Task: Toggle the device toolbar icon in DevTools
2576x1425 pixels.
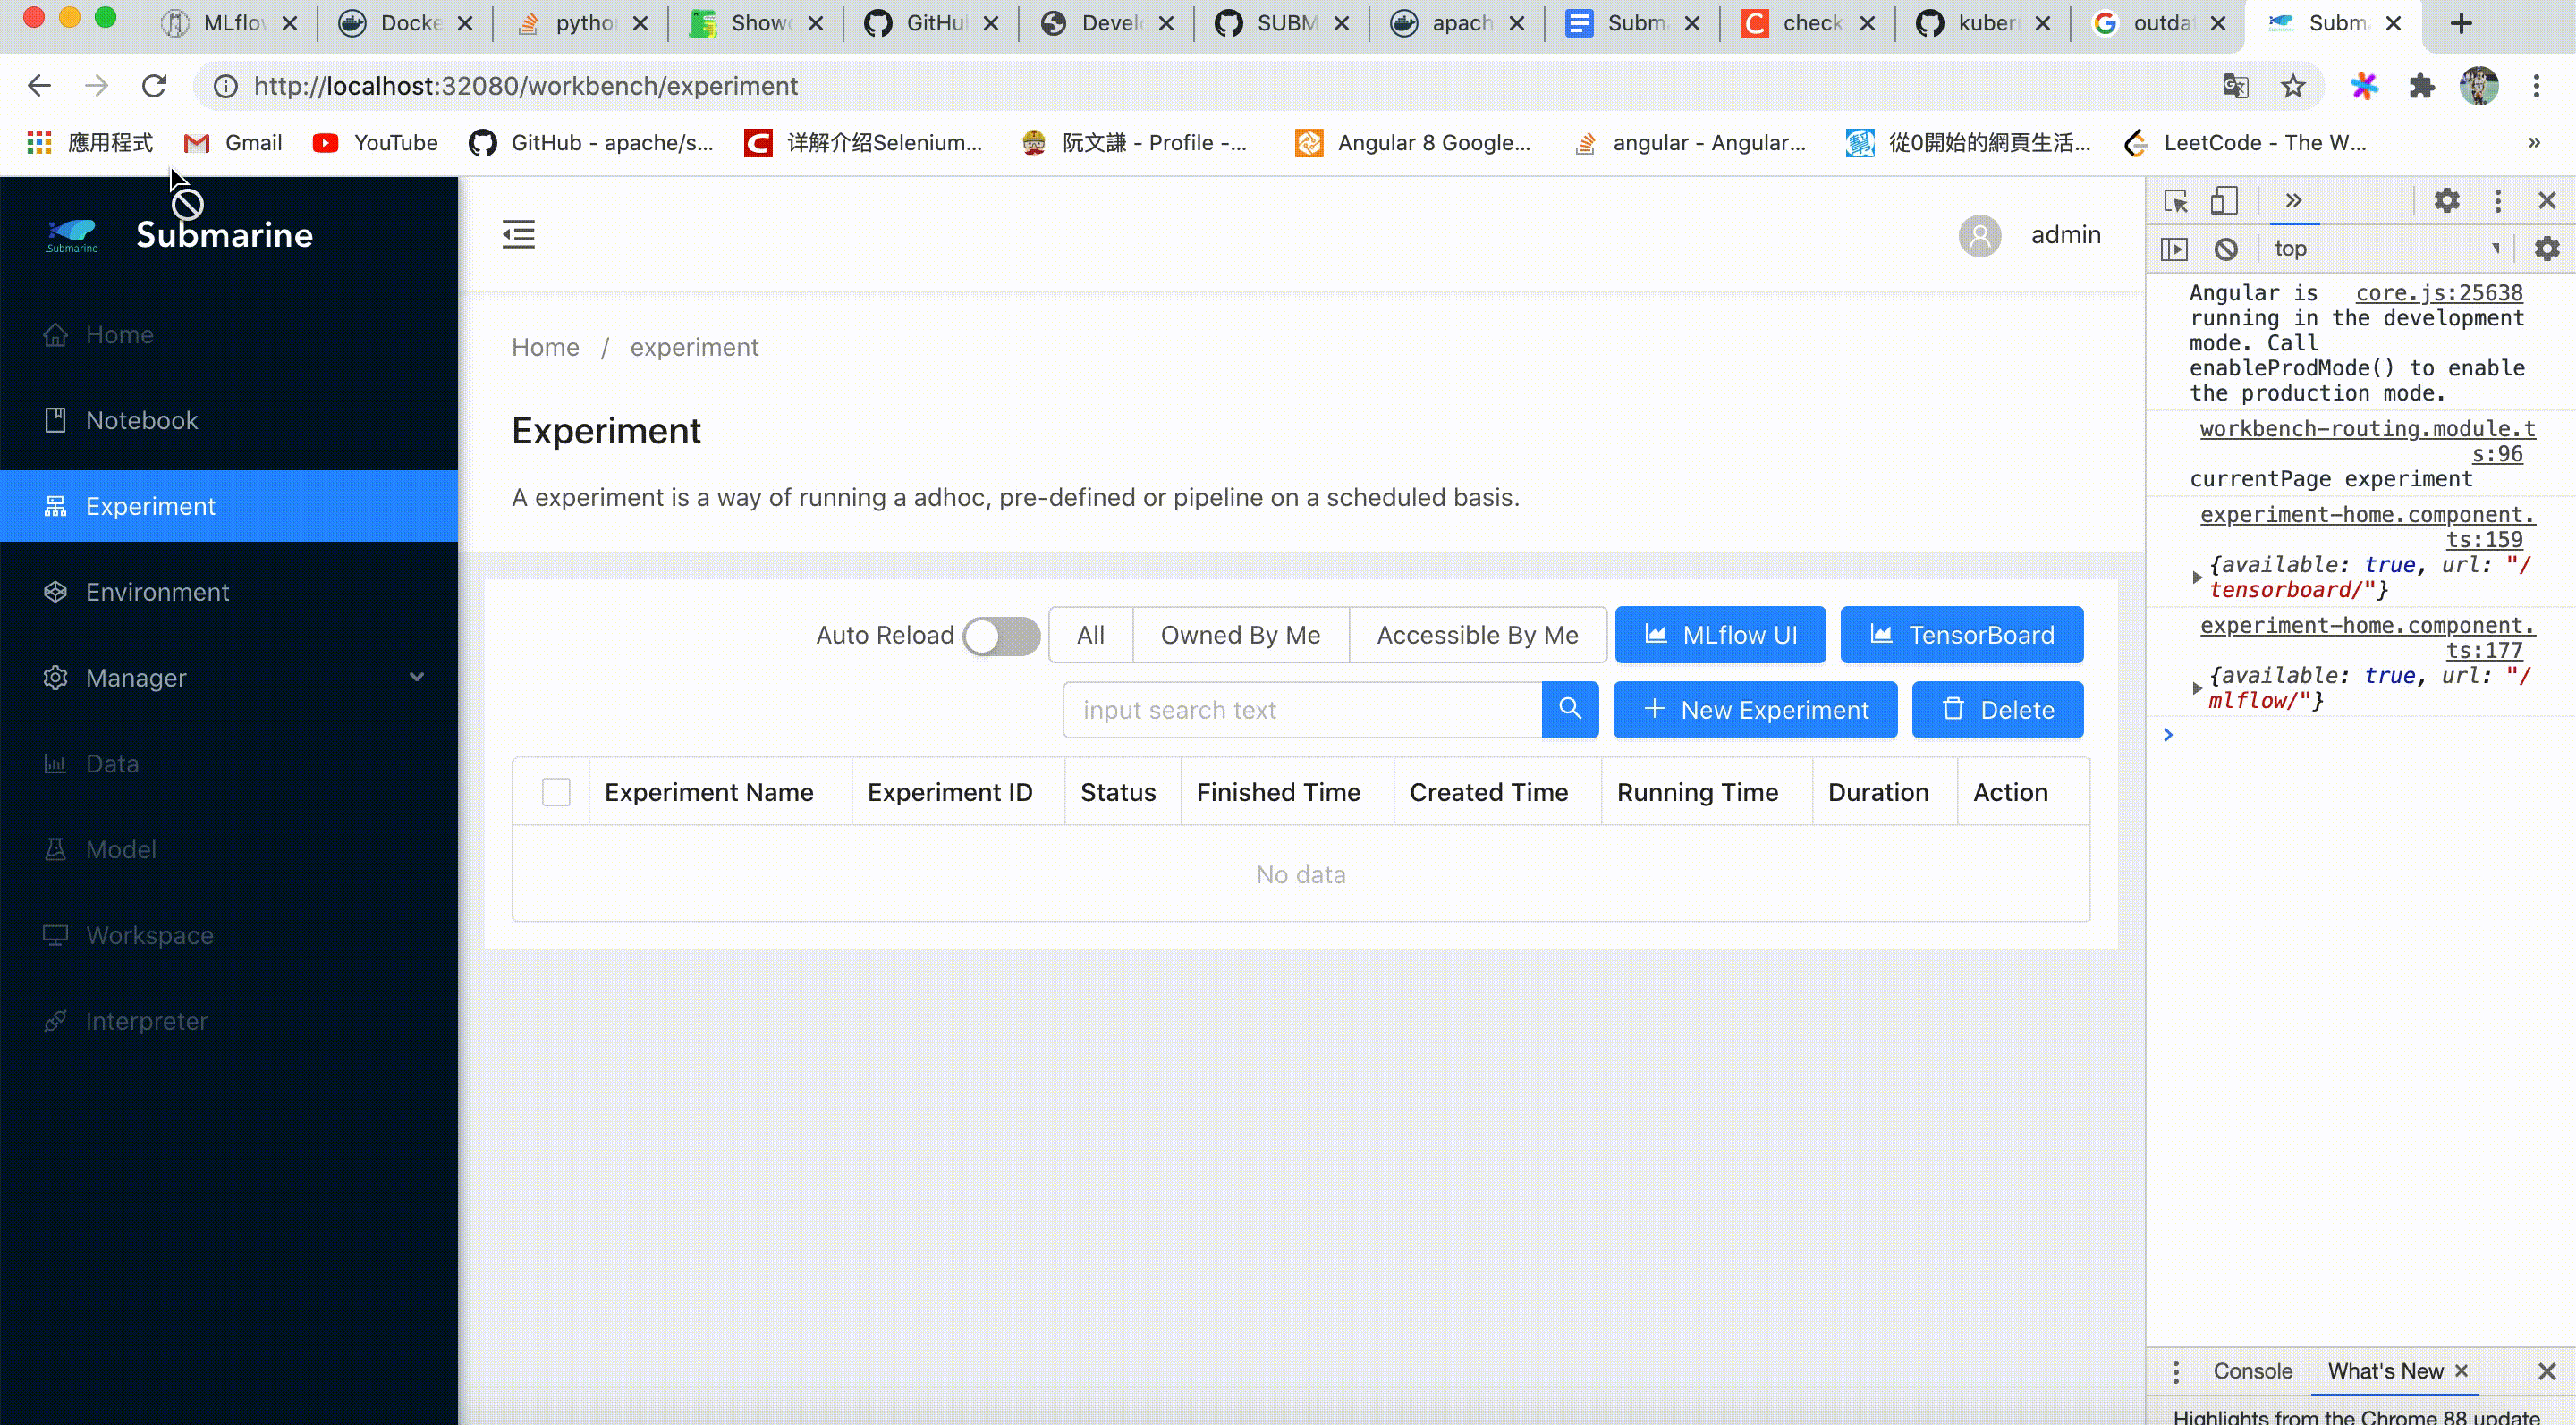Action: pos(2223,201)
